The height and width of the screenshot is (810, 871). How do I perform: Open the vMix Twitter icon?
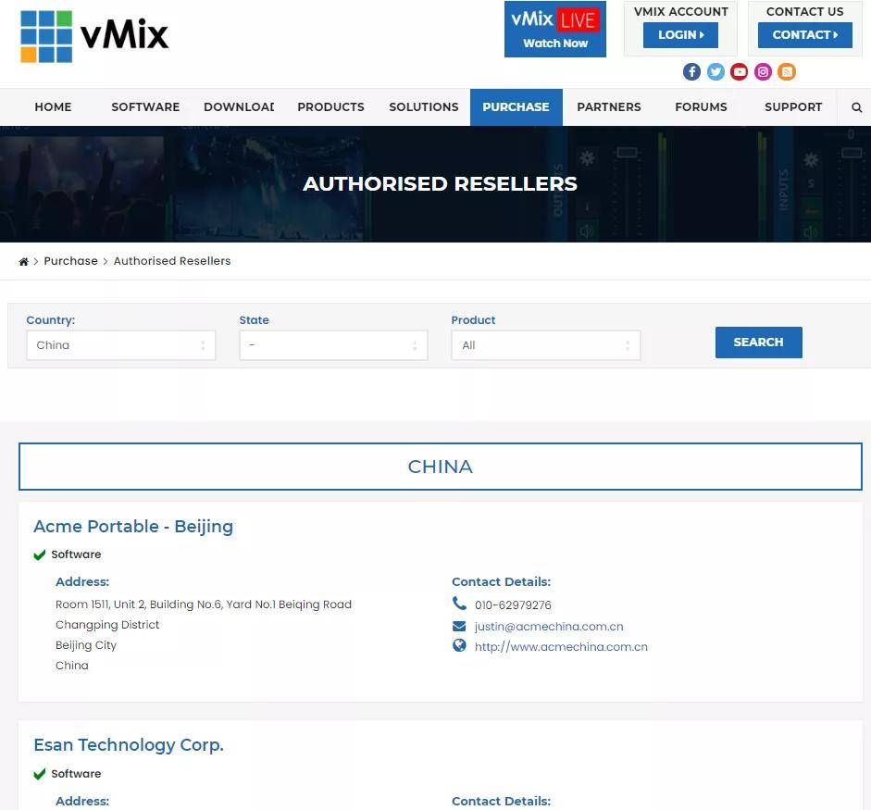(715, 71)
